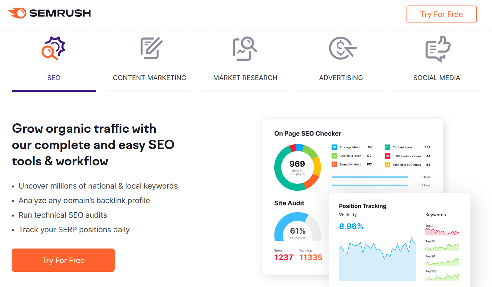The width and height of the screenshot is (492, 287).
Task: Click the Advertising dollar target icon
Action: tap(342, 48)
